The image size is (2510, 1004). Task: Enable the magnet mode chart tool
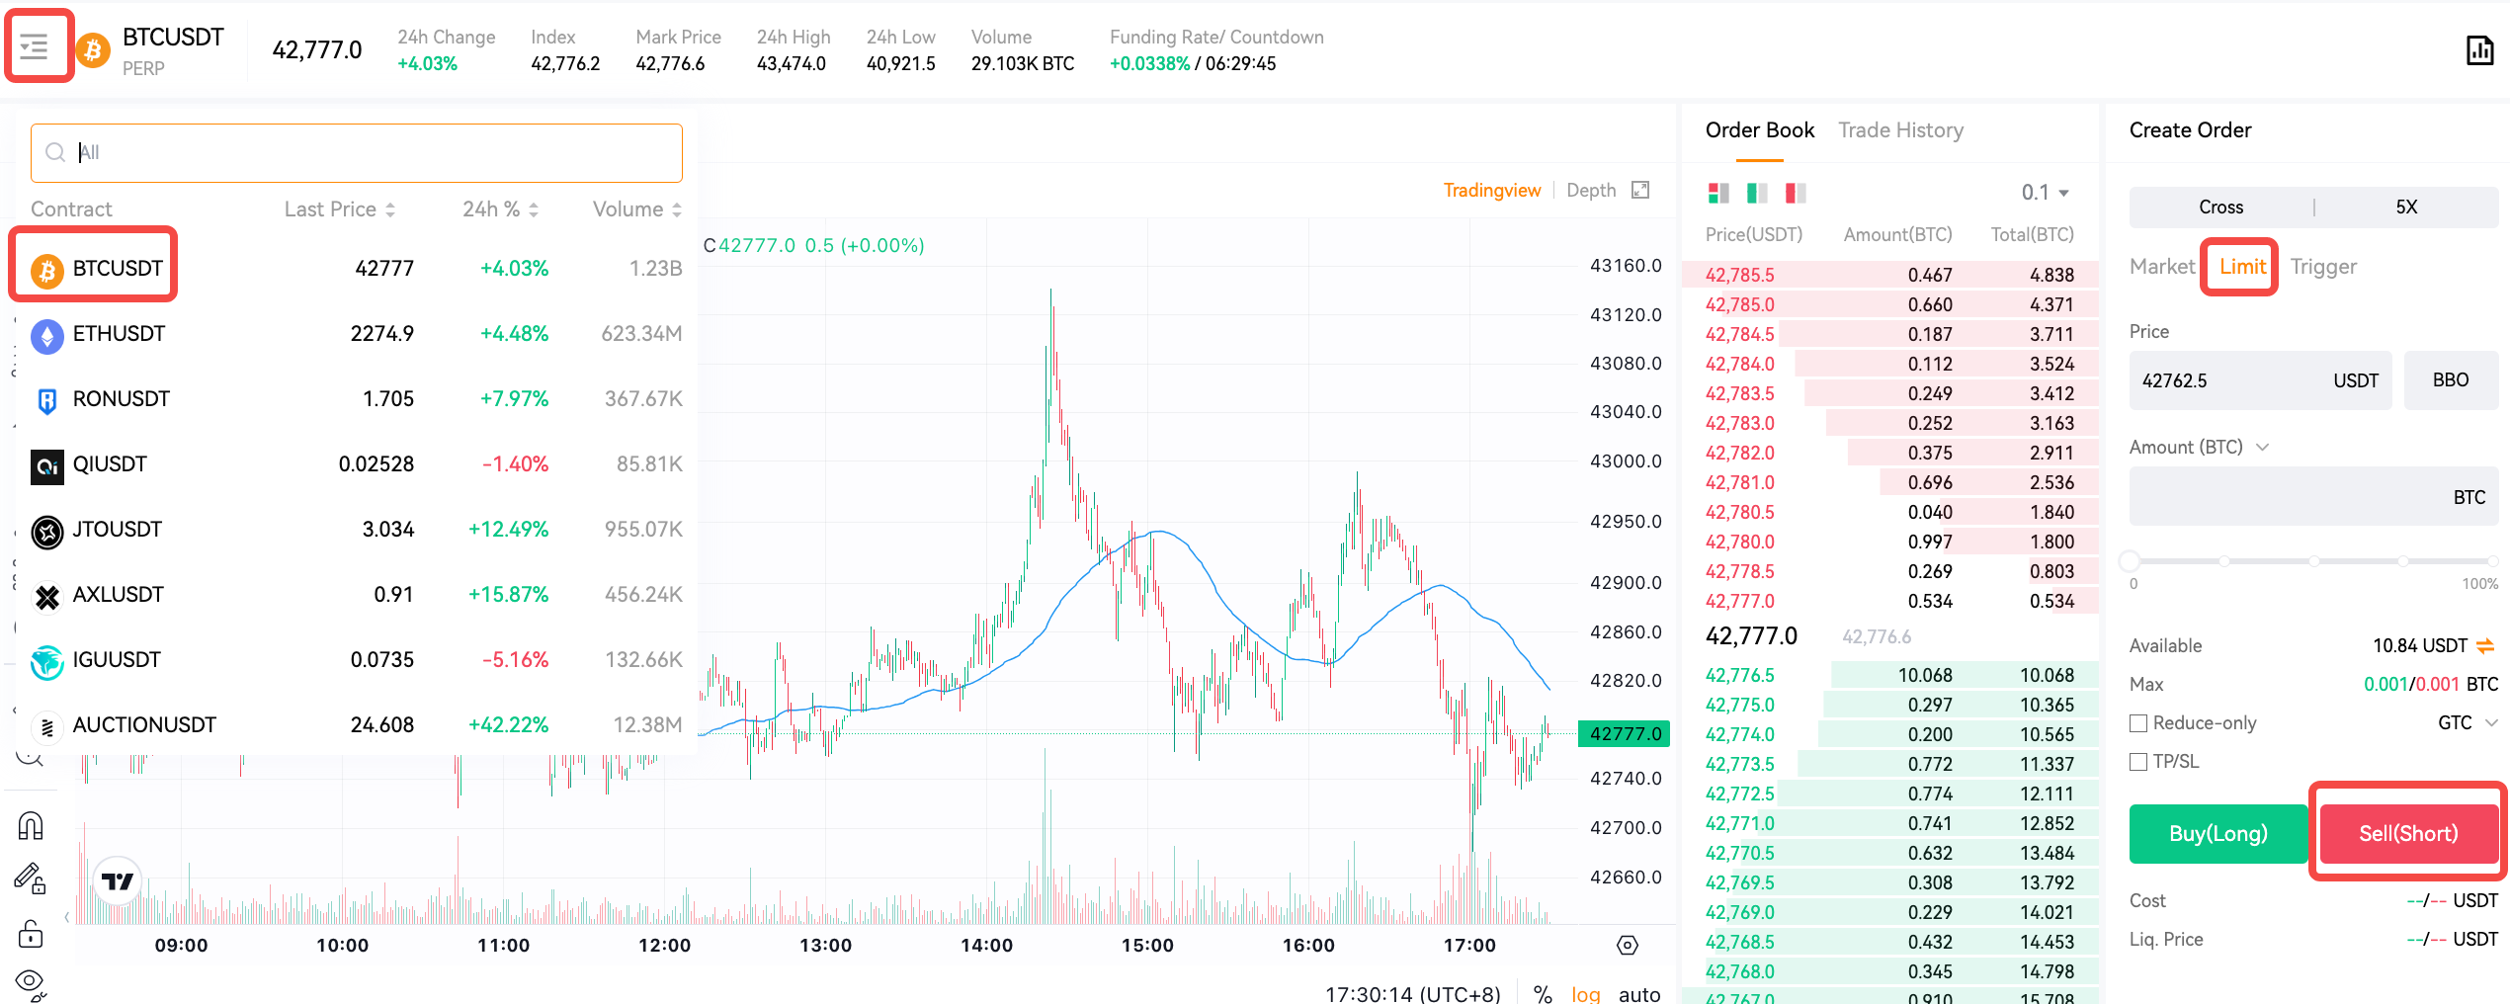[31, 825]
